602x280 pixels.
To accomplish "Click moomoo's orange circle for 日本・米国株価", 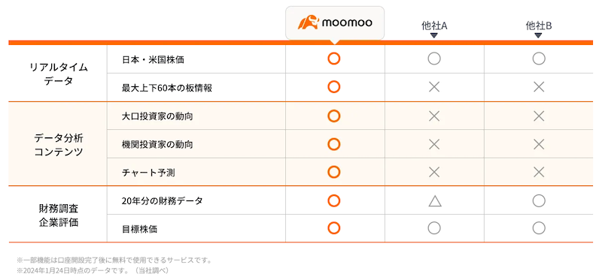I will (334, 59).
